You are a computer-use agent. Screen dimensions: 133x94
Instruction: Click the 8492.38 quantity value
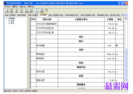click(x=111, y=54)
